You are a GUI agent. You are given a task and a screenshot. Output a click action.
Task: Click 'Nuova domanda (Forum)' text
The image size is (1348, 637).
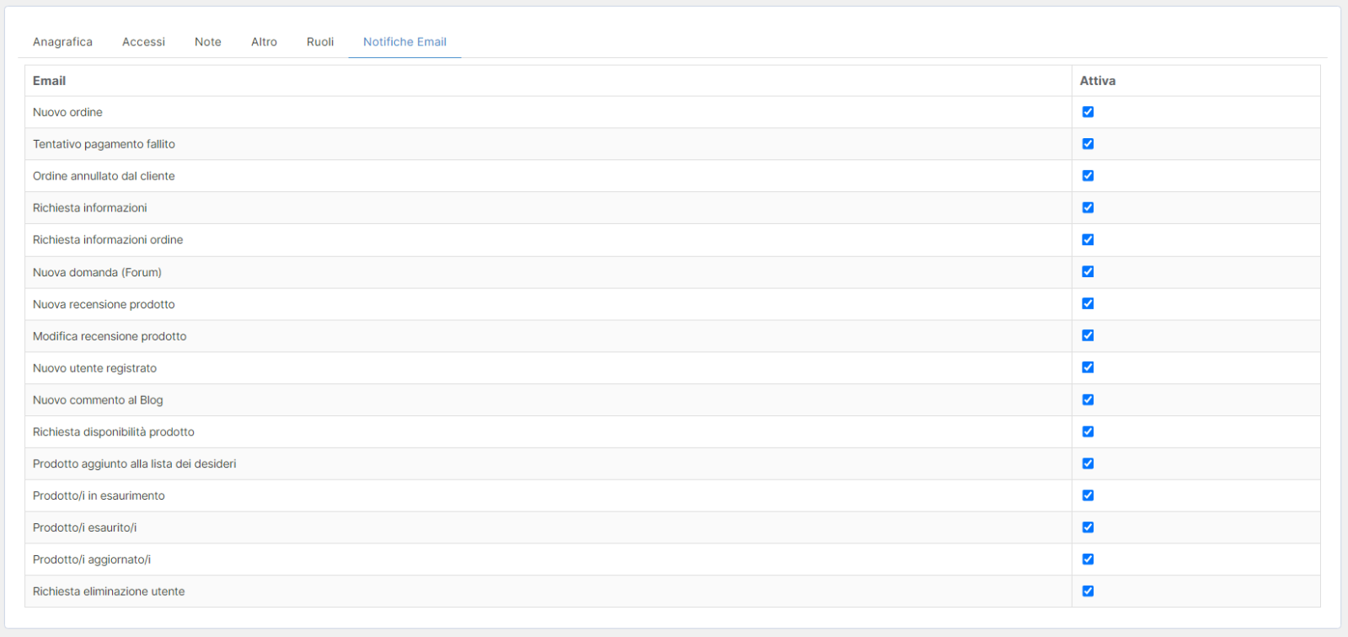coord(97,272)
